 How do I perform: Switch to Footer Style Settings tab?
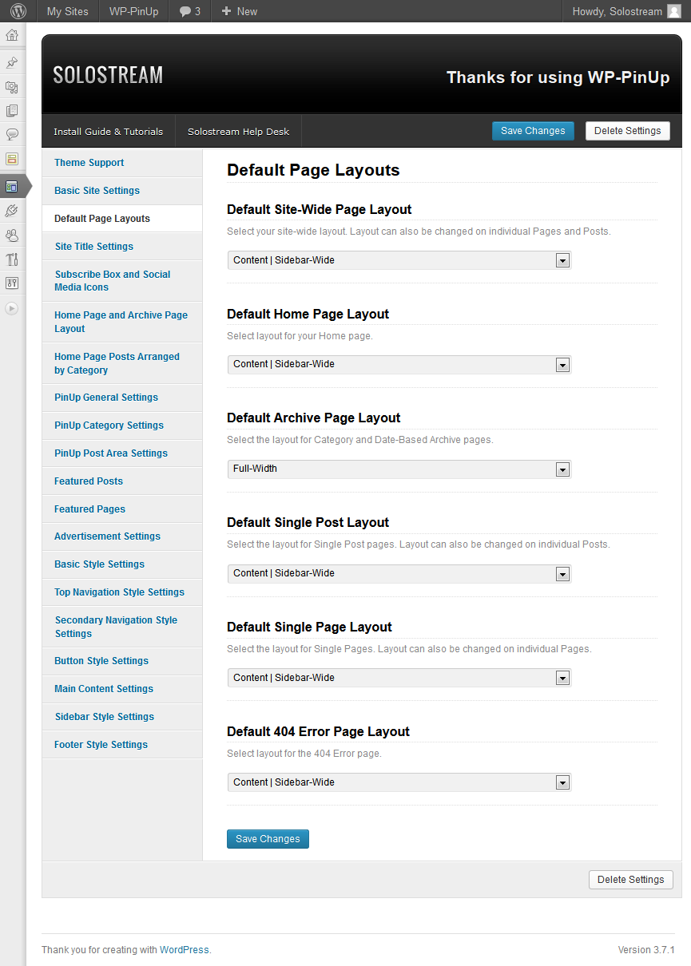[122, 745]
